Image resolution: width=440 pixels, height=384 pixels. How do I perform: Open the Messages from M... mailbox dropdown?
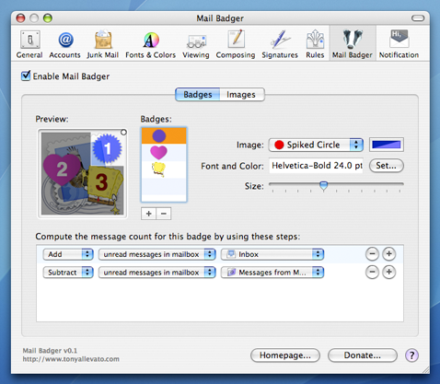coord(272,273)
